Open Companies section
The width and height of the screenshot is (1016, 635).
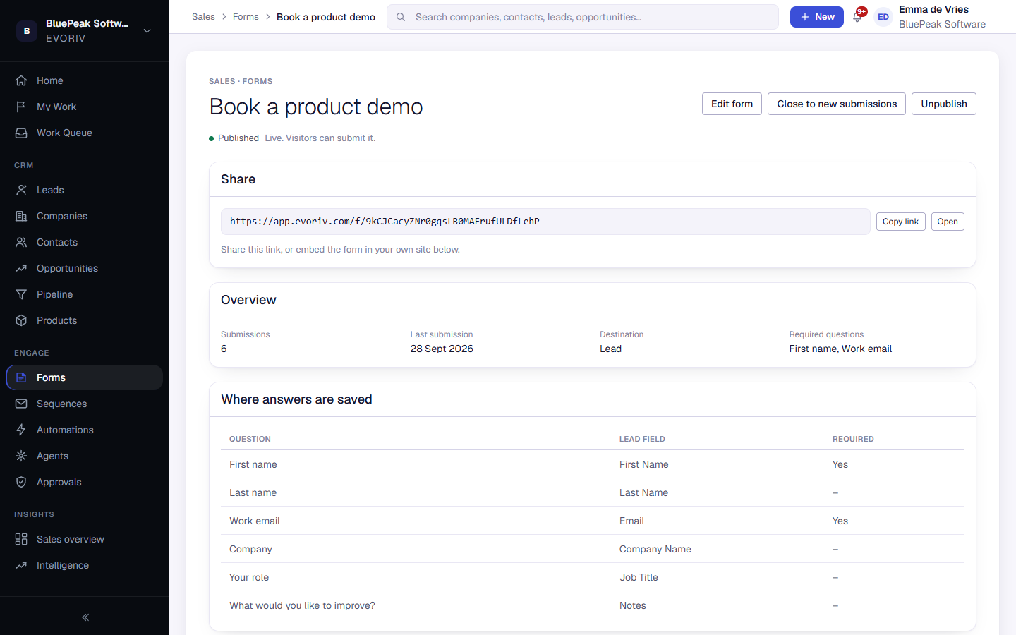pyautogui.click(x=85, y=216)
